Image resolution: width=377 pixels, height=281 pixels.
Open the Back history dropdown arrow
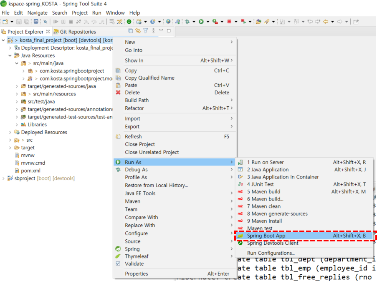[x=332, y=22]
